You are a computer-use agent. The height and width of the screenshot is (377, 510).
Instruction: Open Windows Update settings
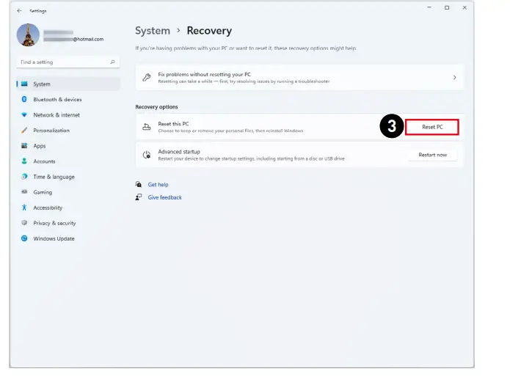tap(68, 238)
